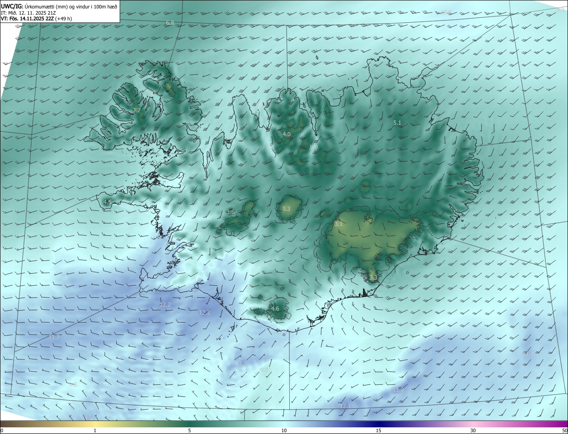The image size is (568, 434).
Task: Click the 3.6 value label on Langjökull
Action: (230, 212)
